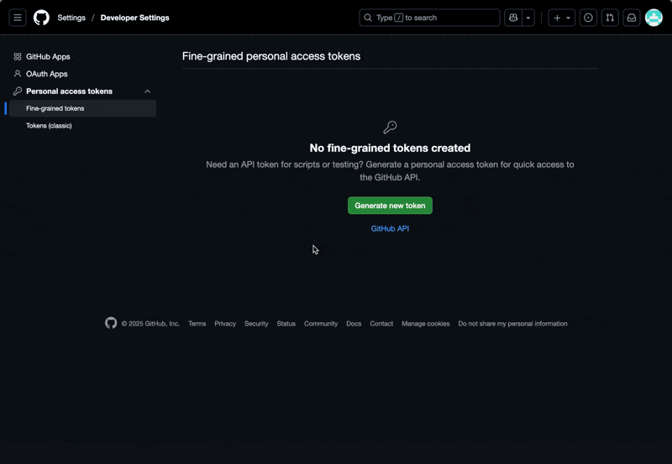The width and height of the screenshot is (672, 464).
Task: Click the GitHub Octocat logo in header
Action: point(41,18)
